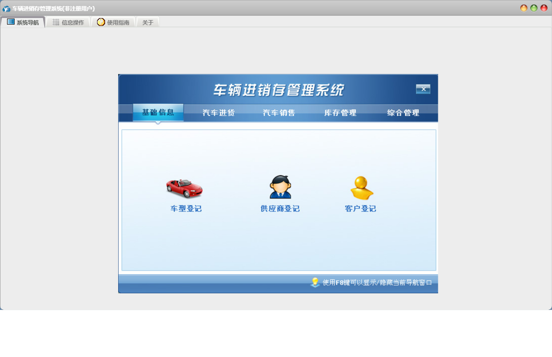
Task: Close the navigation panel with X button
Action: point(423,89)
